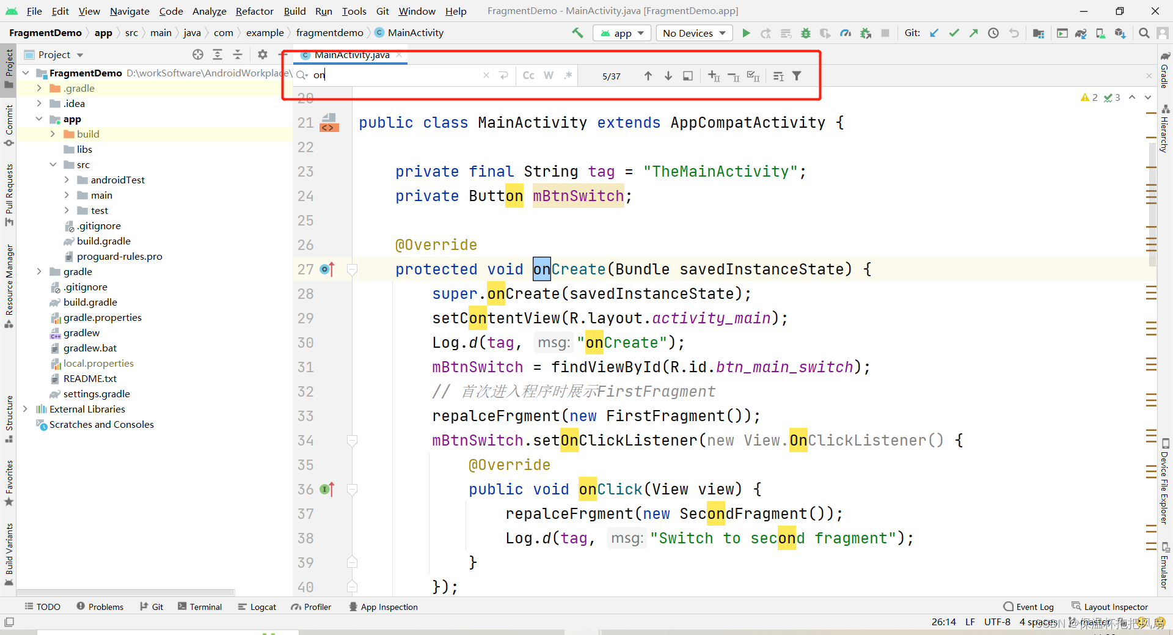The image size is (1173, 635).
Task: Start debugging with the bug icon
Action: (805, 33)
